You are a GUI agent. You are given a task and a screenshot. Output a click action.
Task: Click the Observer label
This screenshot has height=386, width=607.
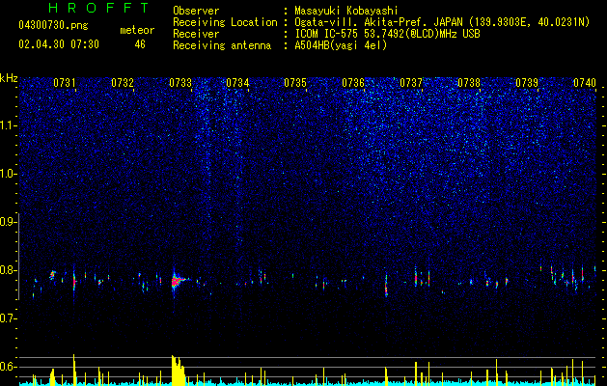point(196,11)
